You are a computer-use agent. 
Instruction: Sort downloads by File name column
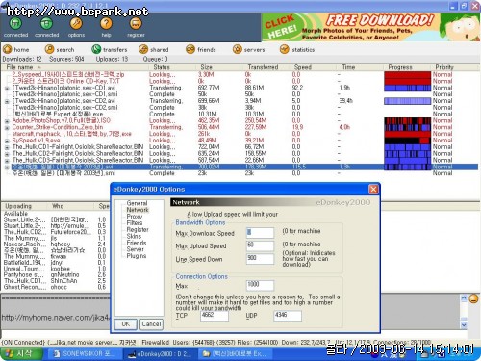(76, 67)
